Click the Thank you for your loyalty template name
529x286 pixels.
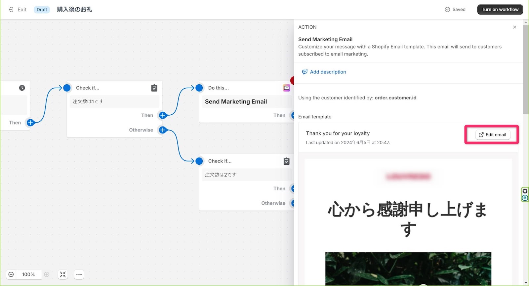coord(338,133)
